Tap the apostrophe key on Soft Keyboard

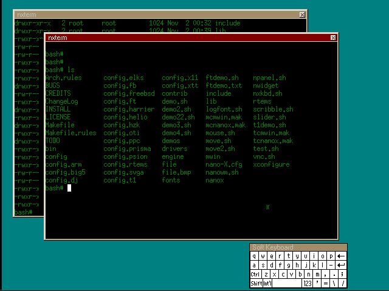pos(317,283)
